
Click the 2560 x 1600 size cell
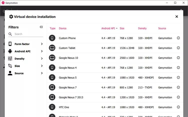tap(127, 58)
